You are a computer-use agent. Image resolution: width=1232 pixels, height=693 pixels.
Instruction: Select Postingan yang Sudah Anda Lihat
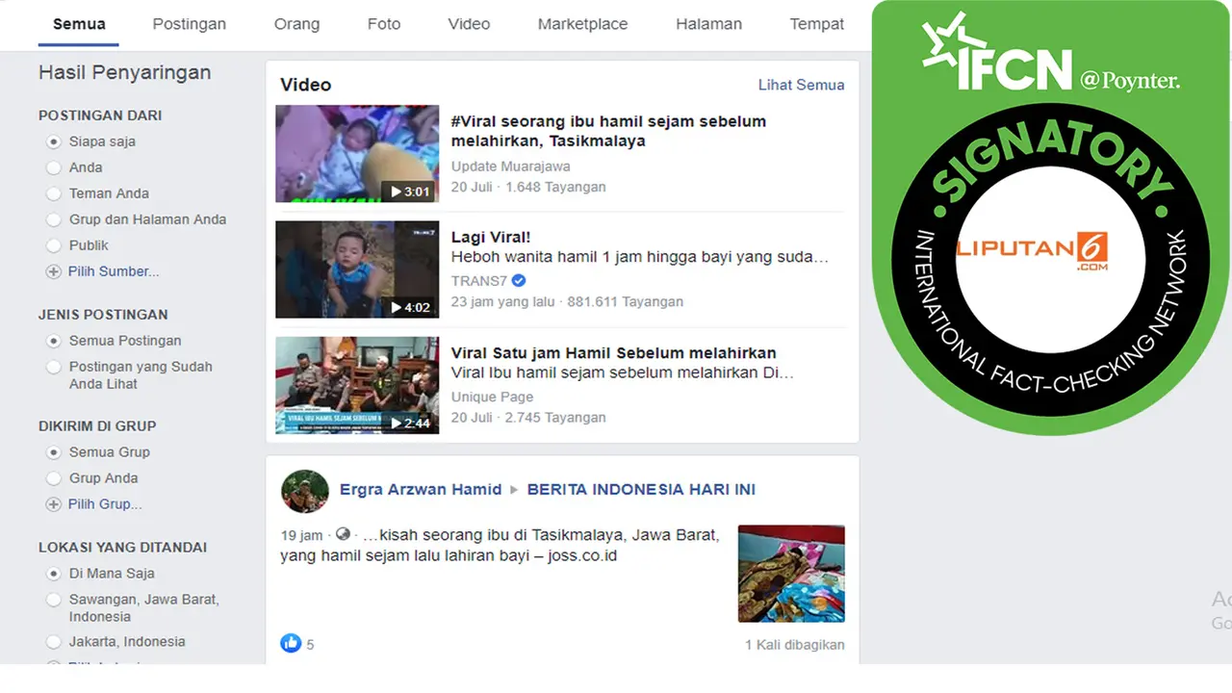54,367
